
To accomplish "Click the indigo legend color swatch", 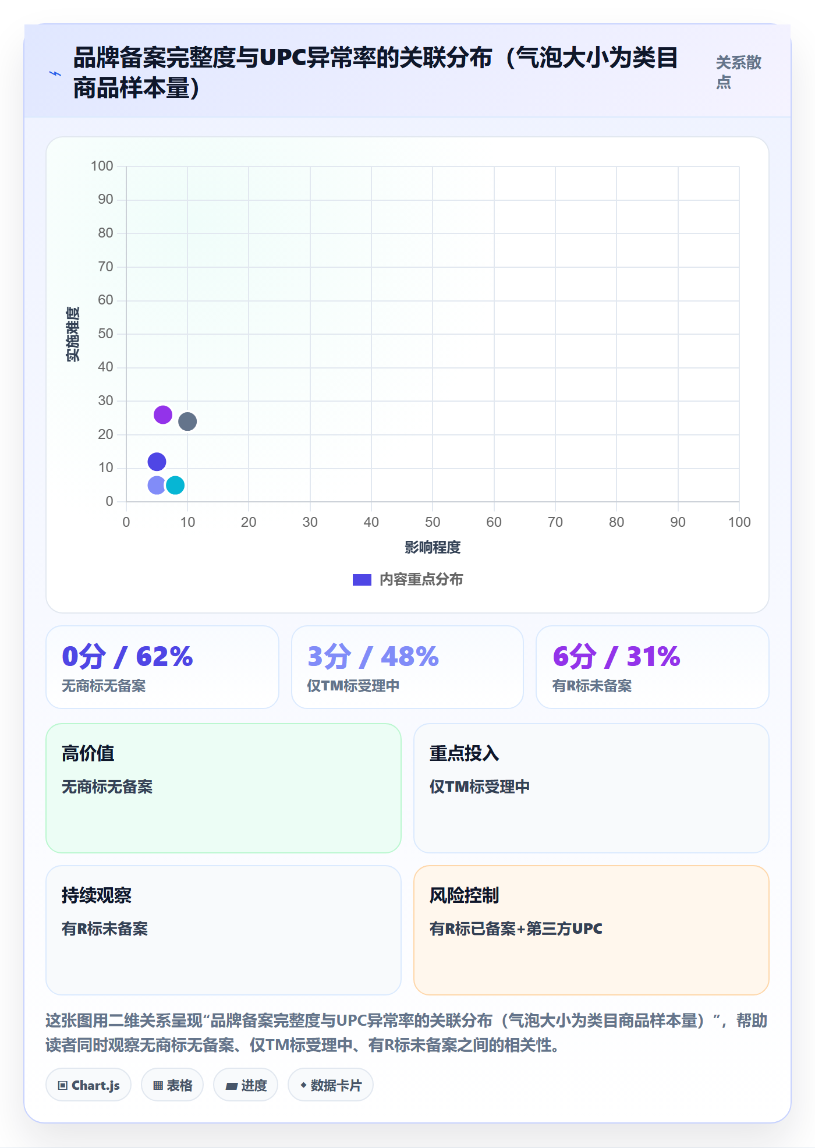I will [362, 580].
